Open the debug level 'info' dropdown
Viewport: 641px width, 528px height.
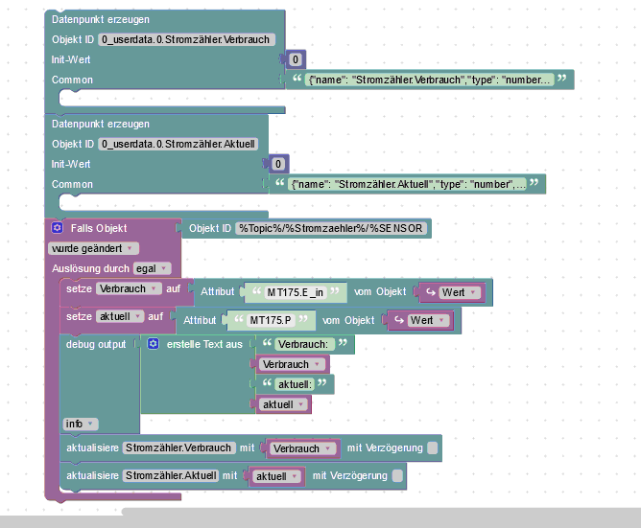point(81,424)
